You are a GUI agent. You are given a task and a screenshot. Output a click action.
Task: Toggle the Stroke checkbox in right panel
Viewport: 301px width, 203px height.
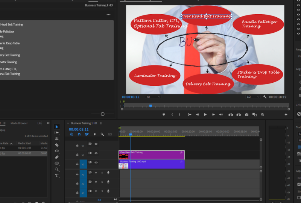[299, 197]
